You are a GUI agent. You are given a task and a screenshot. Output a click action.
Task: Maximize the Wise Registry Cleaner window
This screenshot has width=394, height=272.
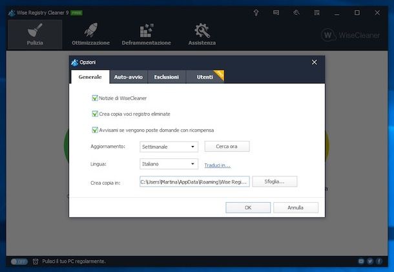pos(357,12)
